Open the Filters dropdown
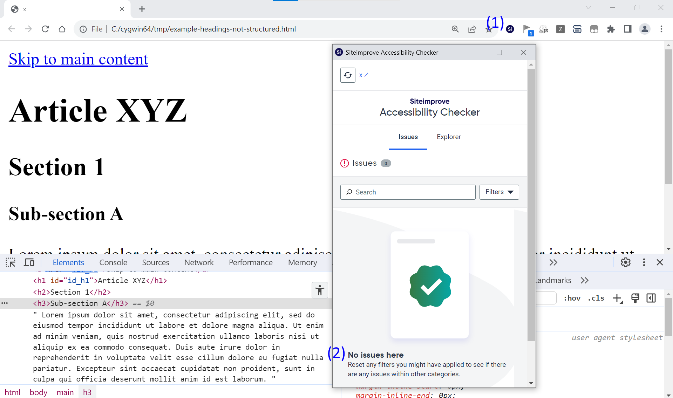Screen dimensions: 673x398 499,192
